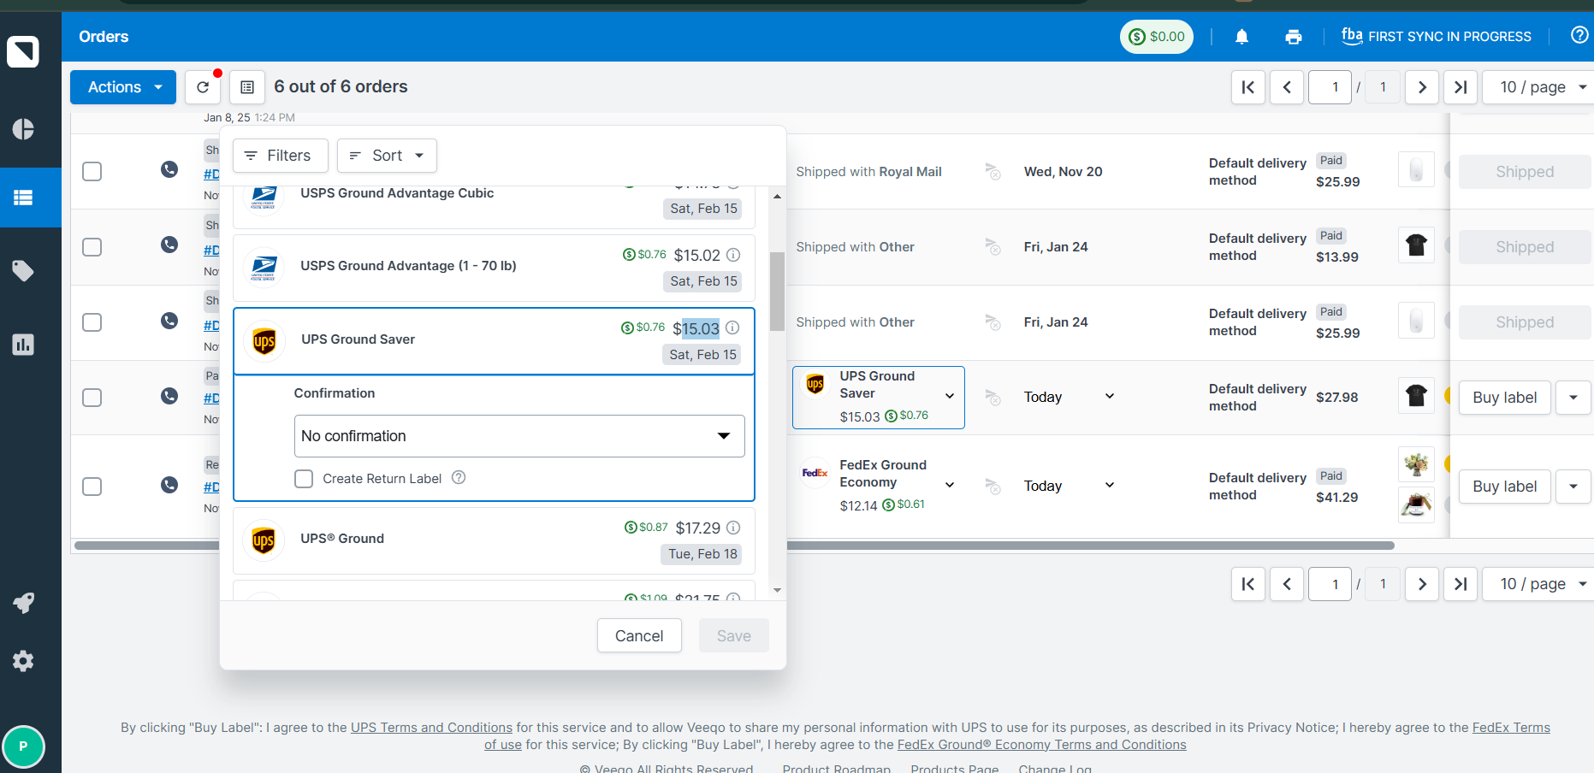
Task: Open bottom 10 / page size dropdown
Action: click(1538, 584)
